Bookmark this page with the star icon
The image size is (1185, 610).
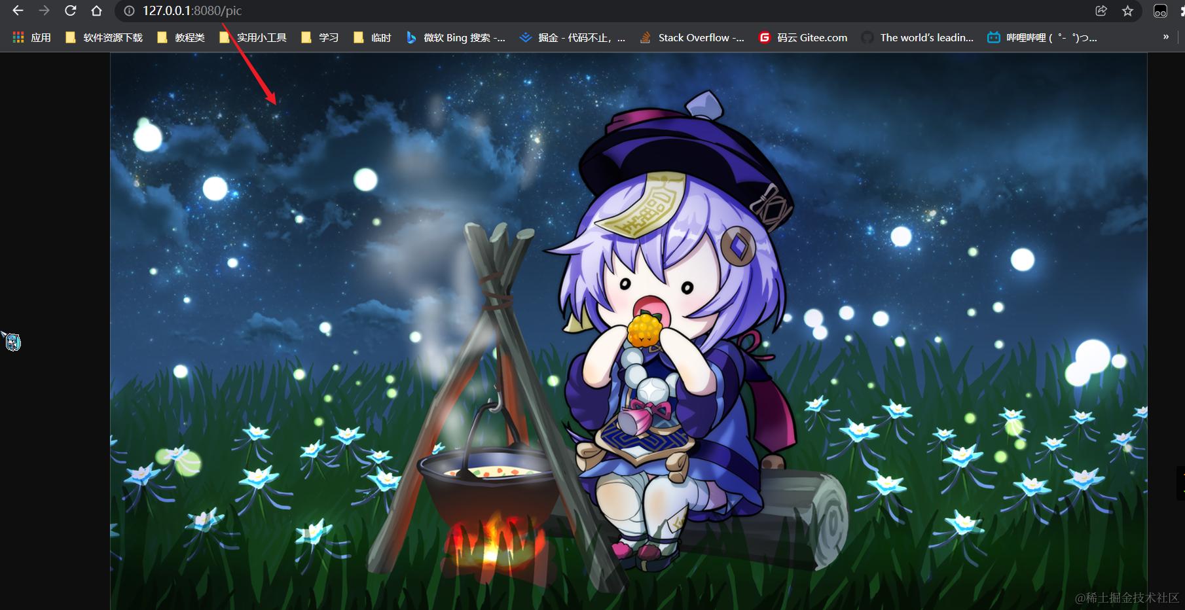tap(1127, 10)
